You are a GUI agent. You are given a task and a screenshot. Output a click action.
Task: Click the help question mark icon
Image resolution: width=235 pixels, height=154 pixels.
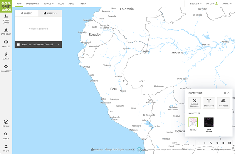tap(229, 143)
